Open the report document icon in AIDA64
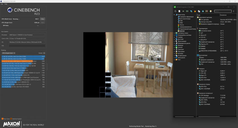Viewport: 238px width, 128px height. pyautogui.click(x=179, y=11)
